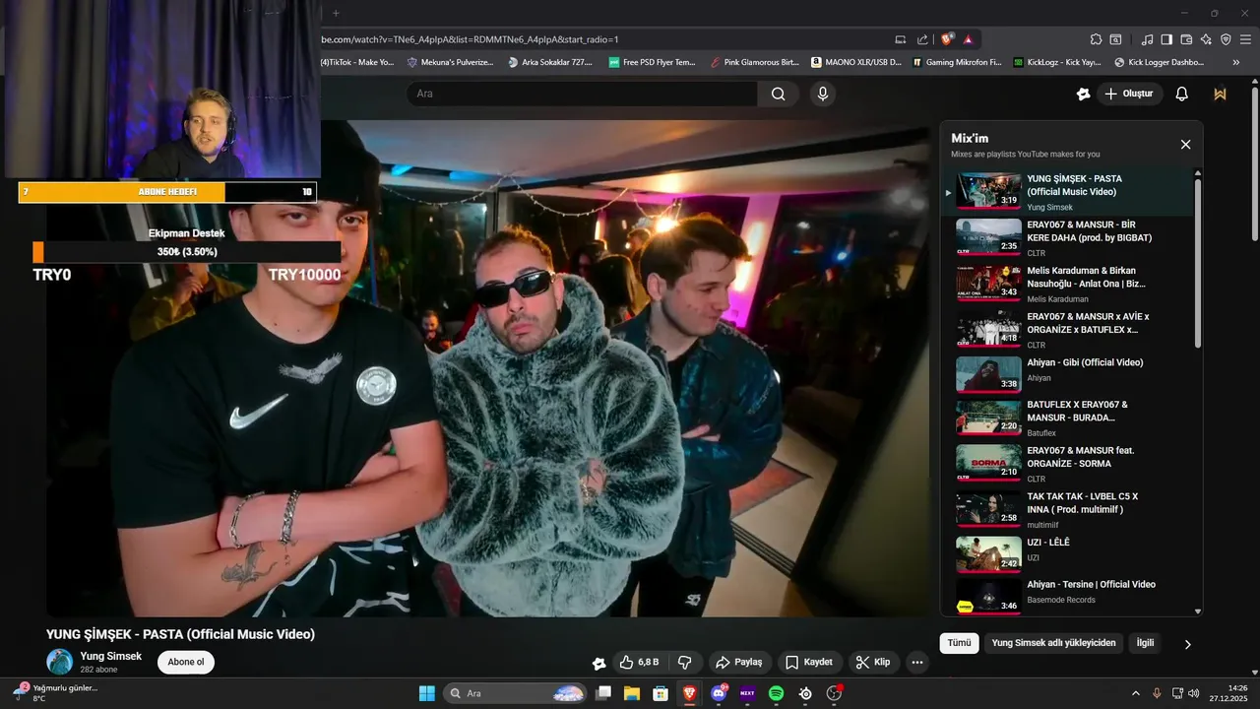Open Yung Simsek channel name link
The height and width of the screenshot is (709, 1260).
tap(110, 656)
